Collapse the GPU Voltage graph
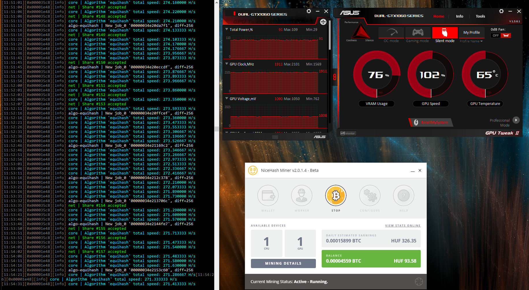Viewport: 529px width, 290px height. [x=227, y=99]
